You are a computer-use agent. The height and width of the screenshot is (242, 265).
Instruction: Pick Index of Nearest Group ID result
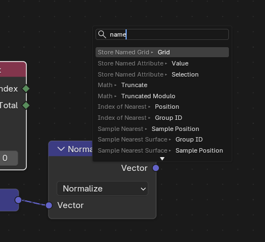(162, 118)
